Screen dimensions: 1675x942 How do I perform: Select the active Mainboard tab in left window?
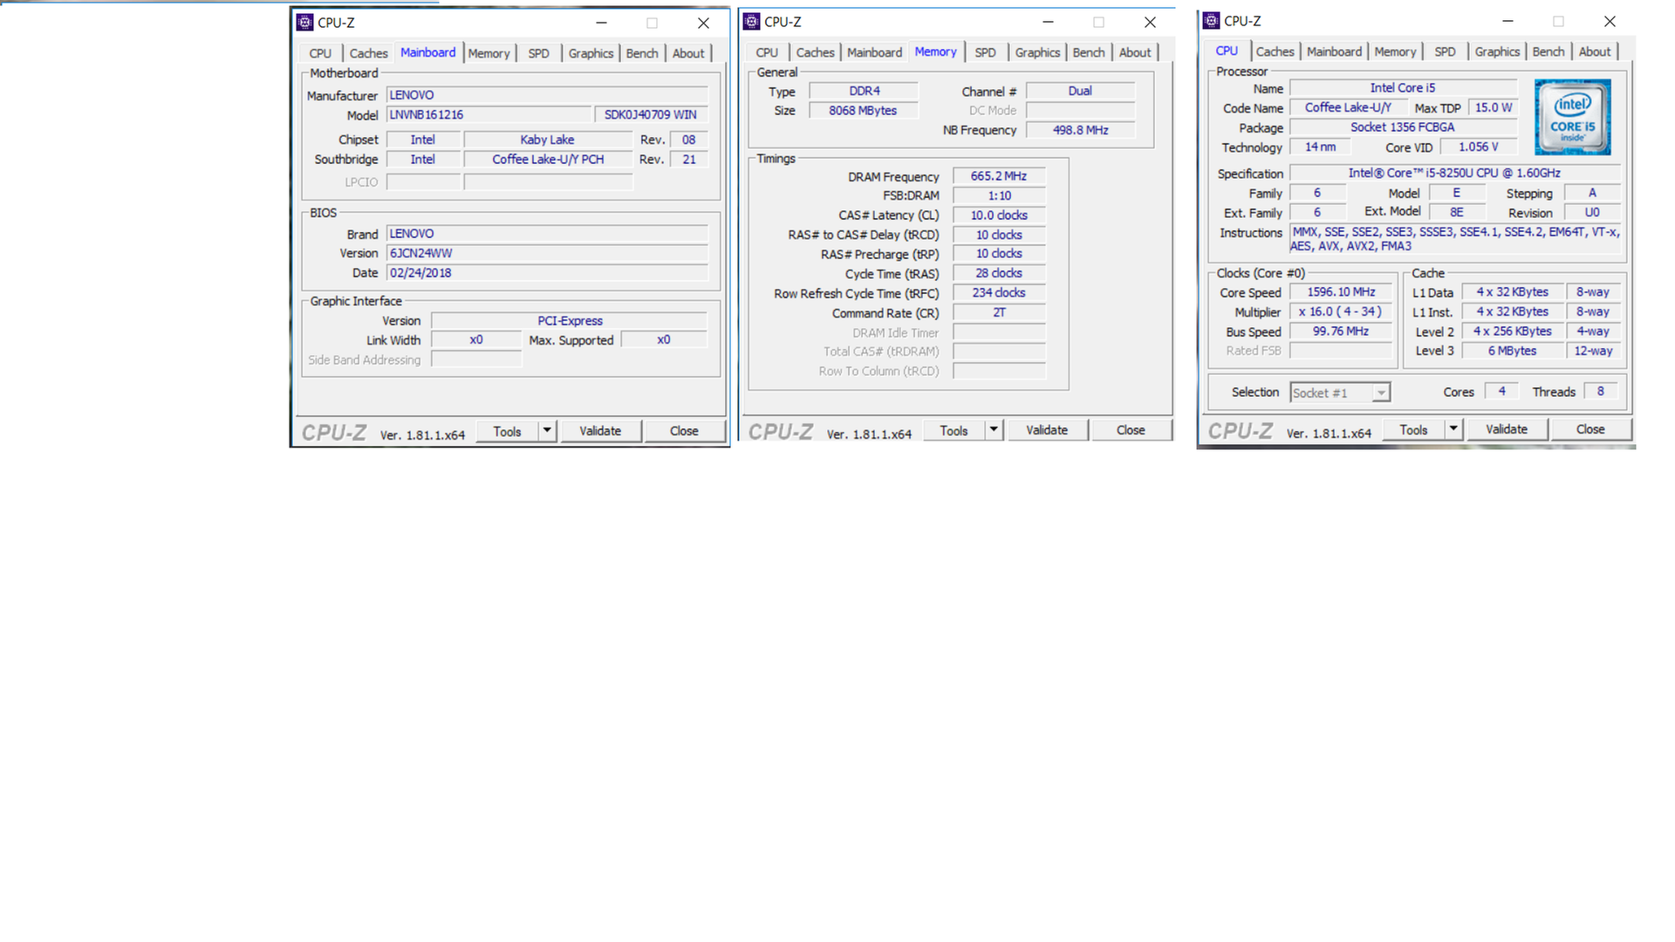click(x=427, y=52)
